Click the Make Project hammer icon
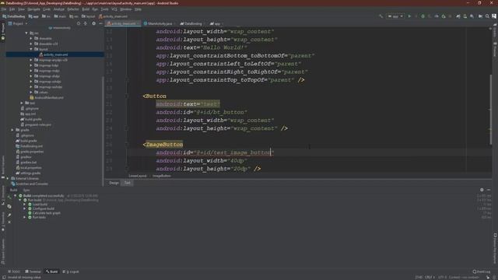The height and width of the screenshot is (280, 498). point(381,16)
